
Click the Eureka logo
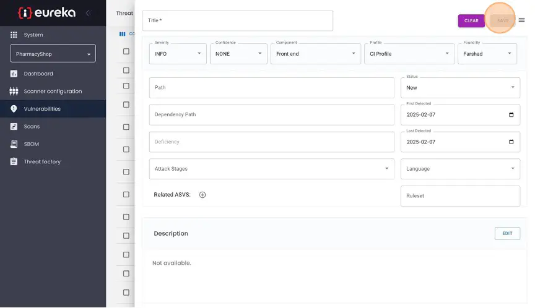(46, 12)
